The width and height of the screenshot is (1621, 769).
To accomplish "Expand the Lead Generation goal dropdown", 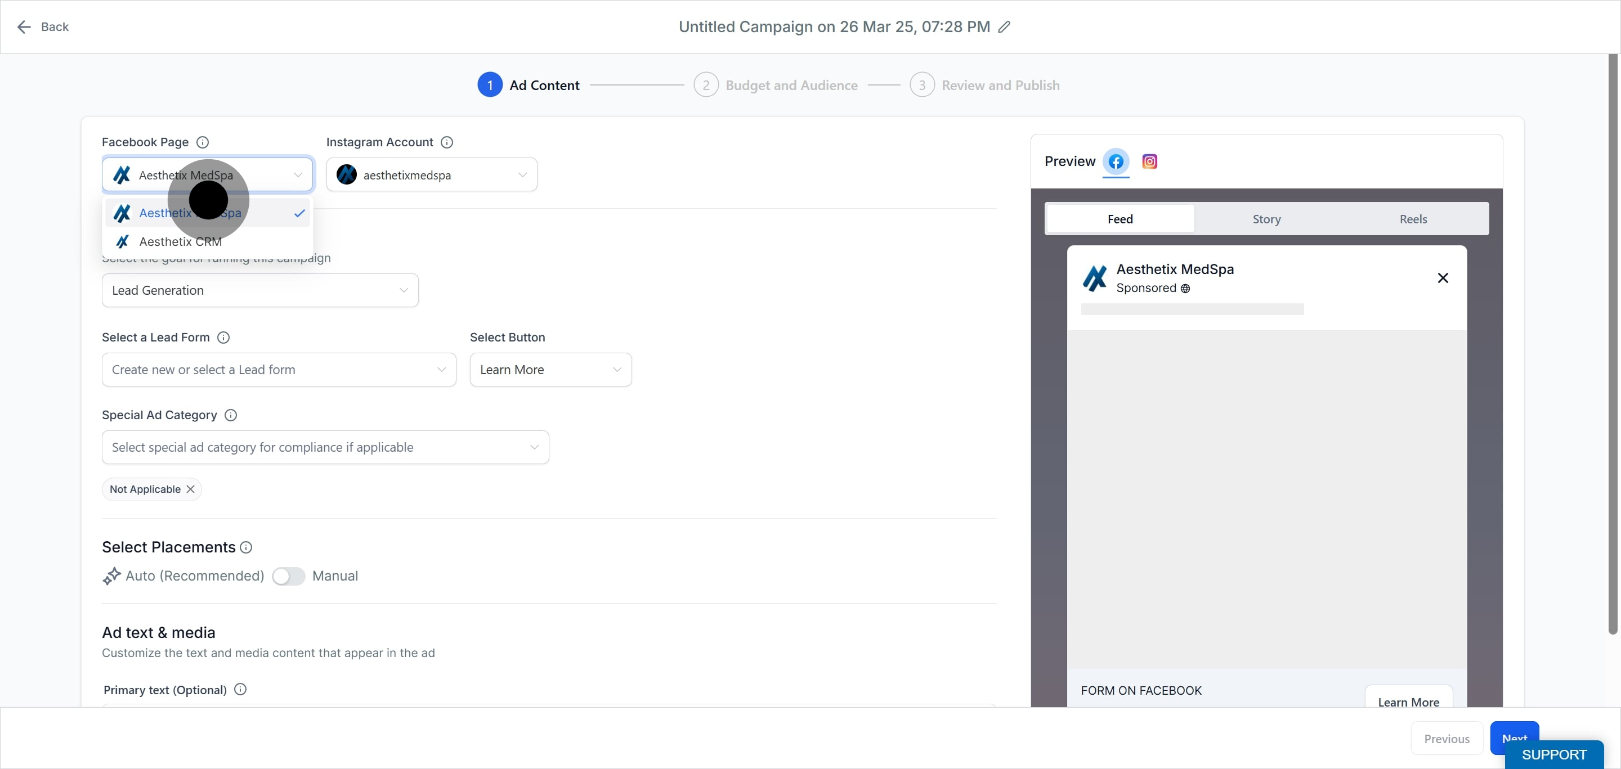I will pos(260,290).
